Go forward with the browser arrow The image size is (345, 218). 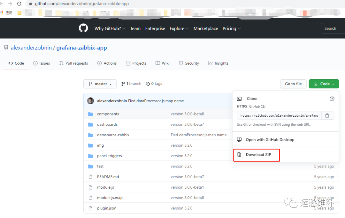[x=10, y=4]
